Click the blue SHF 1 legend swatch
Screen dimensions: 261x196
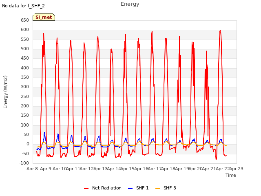click(x=130, y=189)
